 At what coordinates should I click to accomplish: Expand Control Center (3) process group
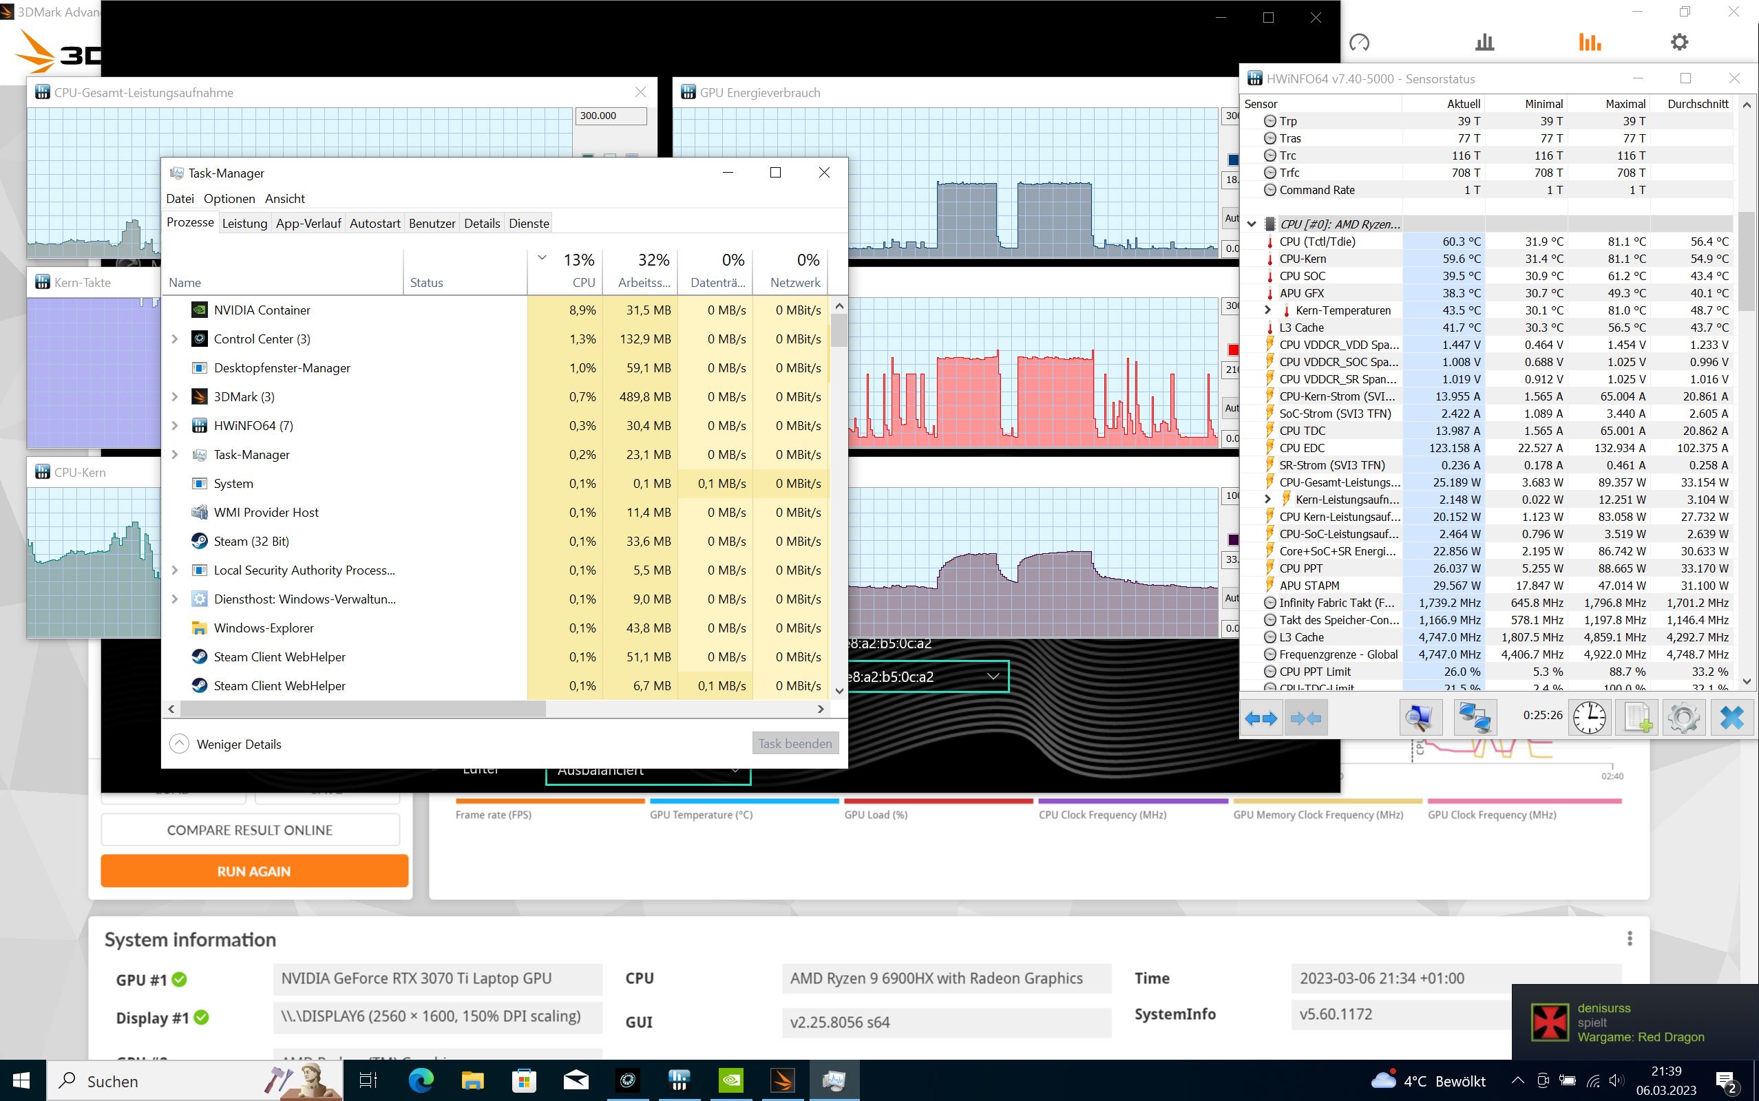pos(175,339)
